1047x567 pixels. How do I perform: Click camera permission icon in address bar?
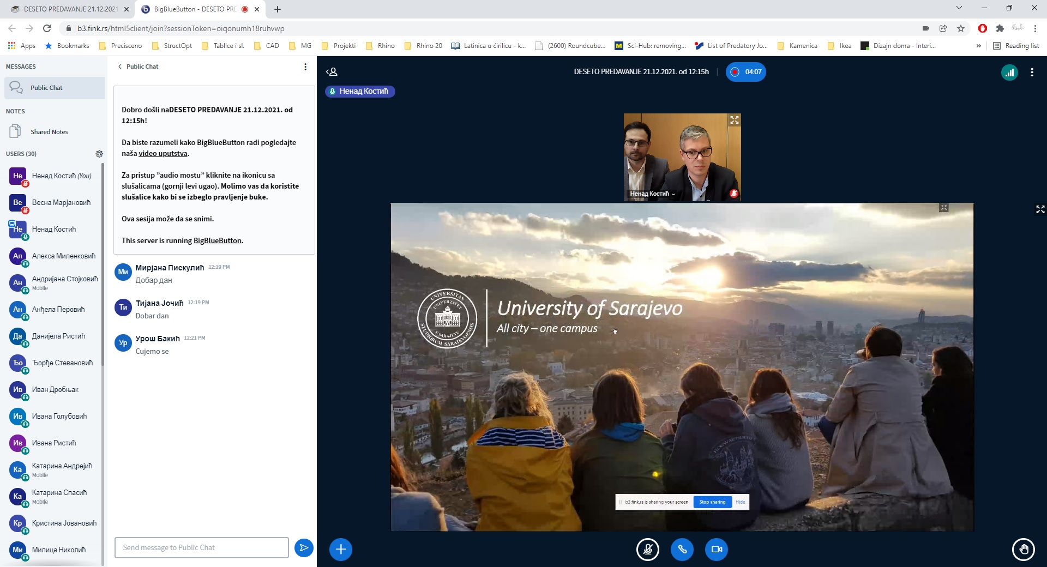(925, 28)
